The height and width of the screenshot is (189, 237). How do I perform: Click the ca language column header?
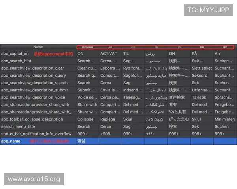pyautogui.click(x=110, y=47)
